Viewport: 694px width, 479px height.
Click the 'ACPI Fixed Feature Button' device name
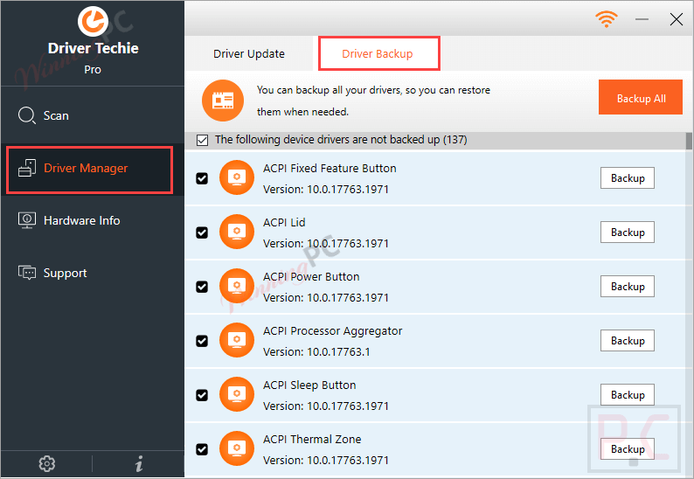pos(330,168)
